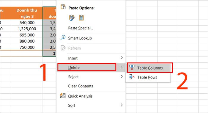Choose Paste Special from context menu
Viewport: 208px width, 113px height.
click(81, 28)
